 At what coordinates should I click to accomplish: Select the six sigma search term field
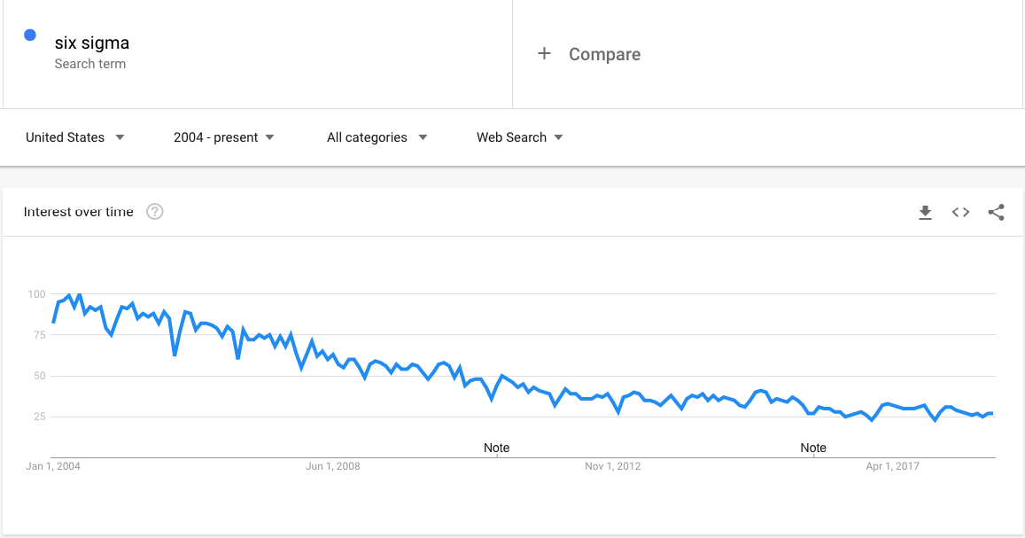pyautogui.click(x=258, y=53)
